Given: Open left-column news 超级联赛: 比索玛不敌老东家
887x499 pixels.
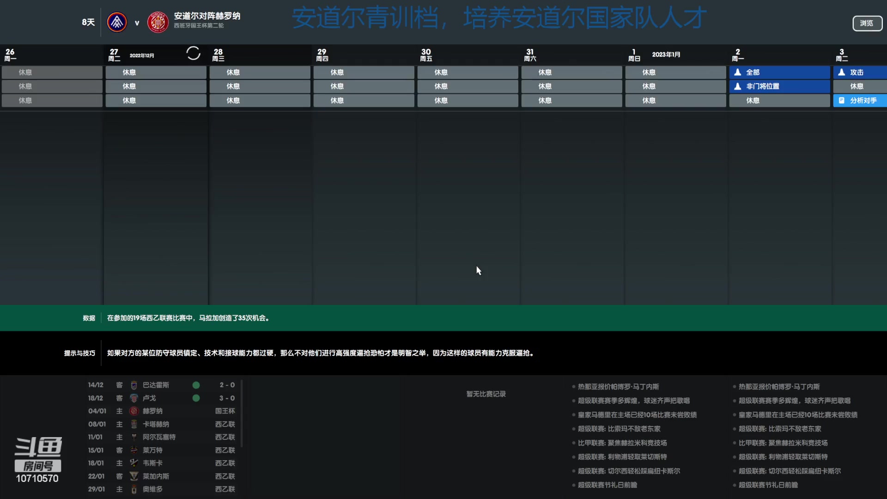Looking at the screenshot, I should pyautogui.click(x=619, y=429).
